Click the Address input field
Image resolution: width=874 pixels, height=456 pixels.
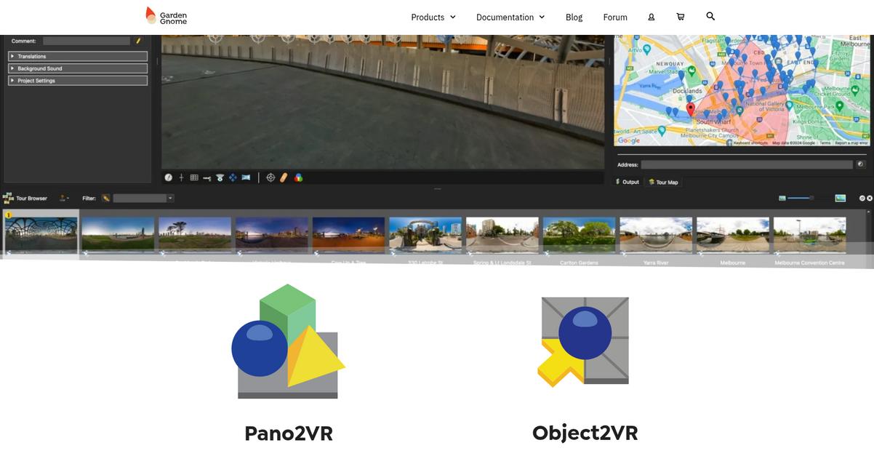pyautogui.click(x=747, y=165)
